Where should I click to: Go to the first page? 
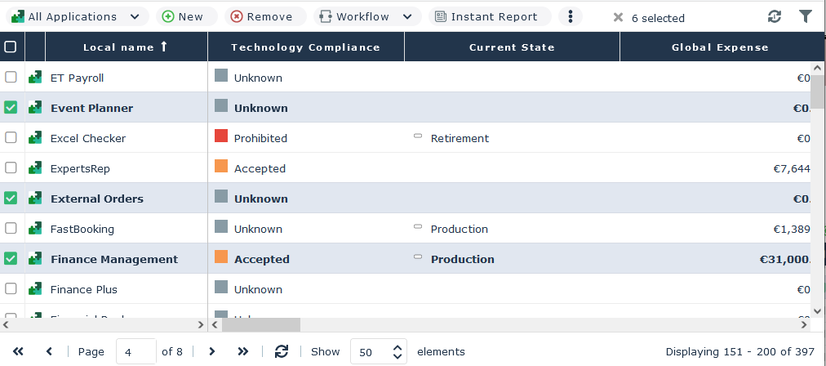(x=18, y=351)
